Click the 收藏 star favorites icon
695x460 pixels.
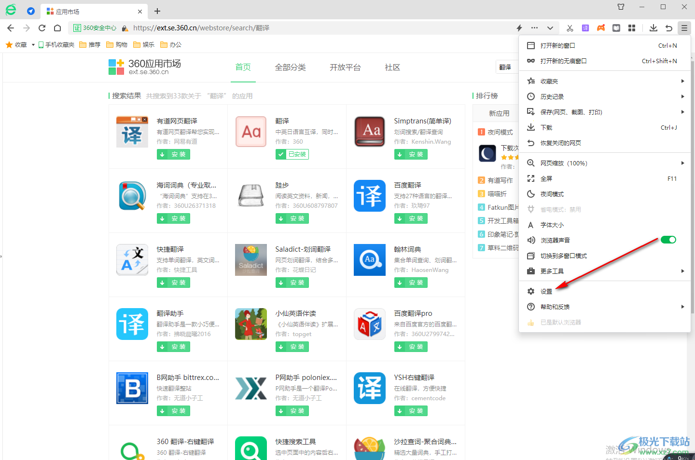coord(9,45)
